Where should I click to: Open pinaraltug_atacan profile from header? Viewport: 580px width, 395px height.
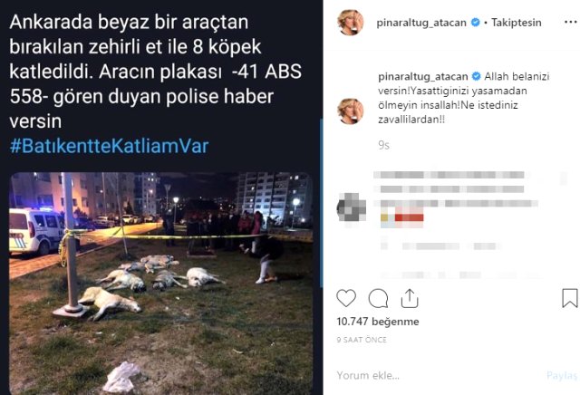pos(421,23)
